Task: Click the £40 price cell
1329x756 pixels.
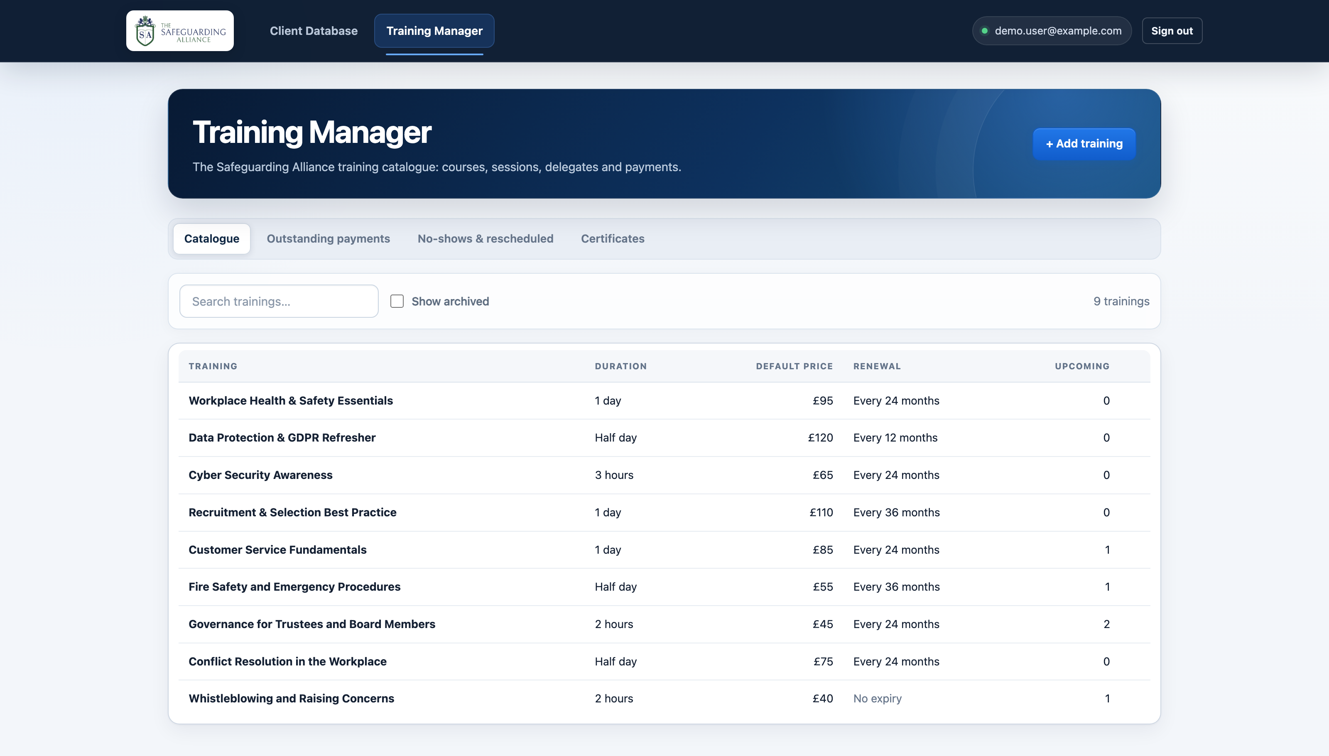Action: click(823, 698)
